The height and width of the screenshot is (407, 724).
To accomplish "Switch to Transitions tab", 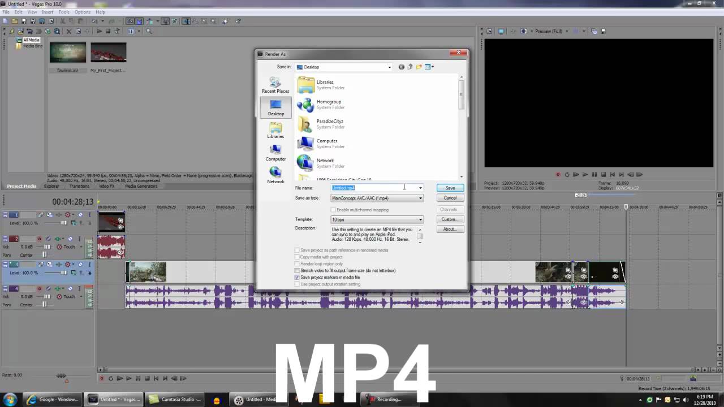I will [x=79, y=186].
